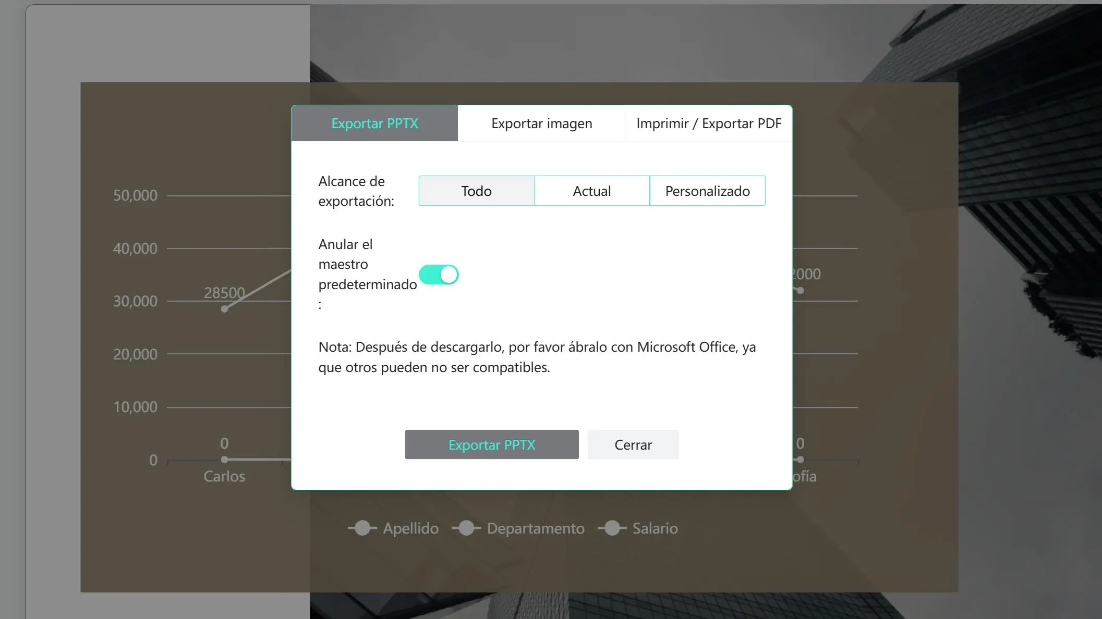Viewport: 1102px width, 619px height.
Task: Click the Apellido legend text
Action: pyautogui.click(x=410, y=528)
